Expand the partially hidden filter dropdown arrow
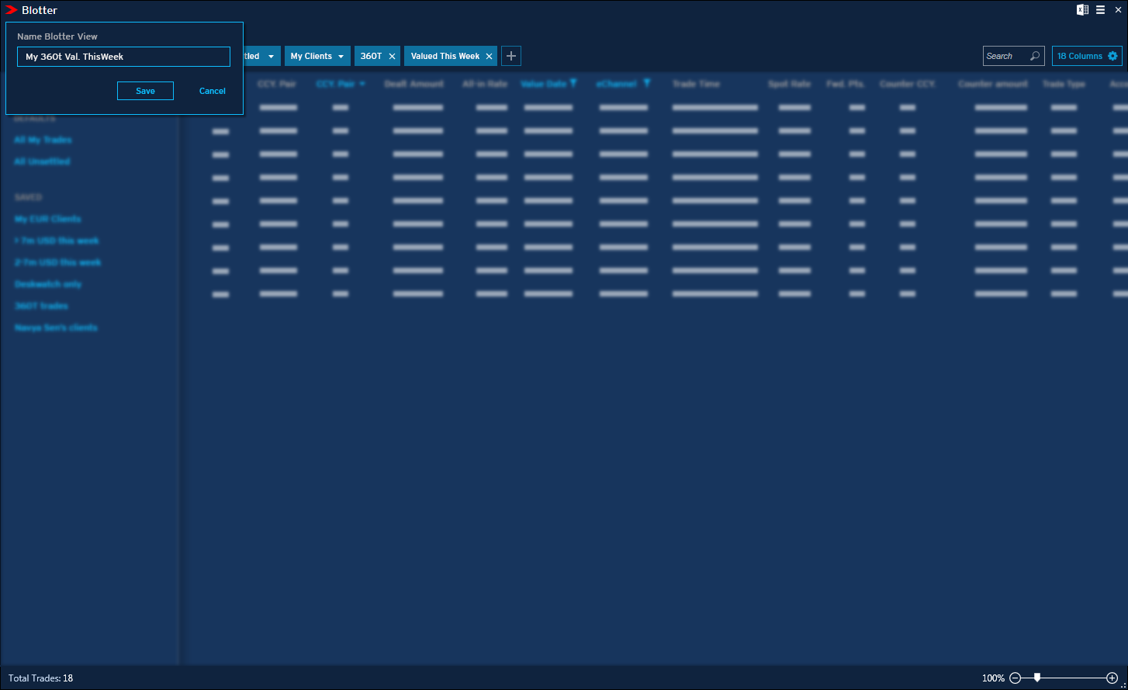1128x690 pixels. (x=271, y=57)
